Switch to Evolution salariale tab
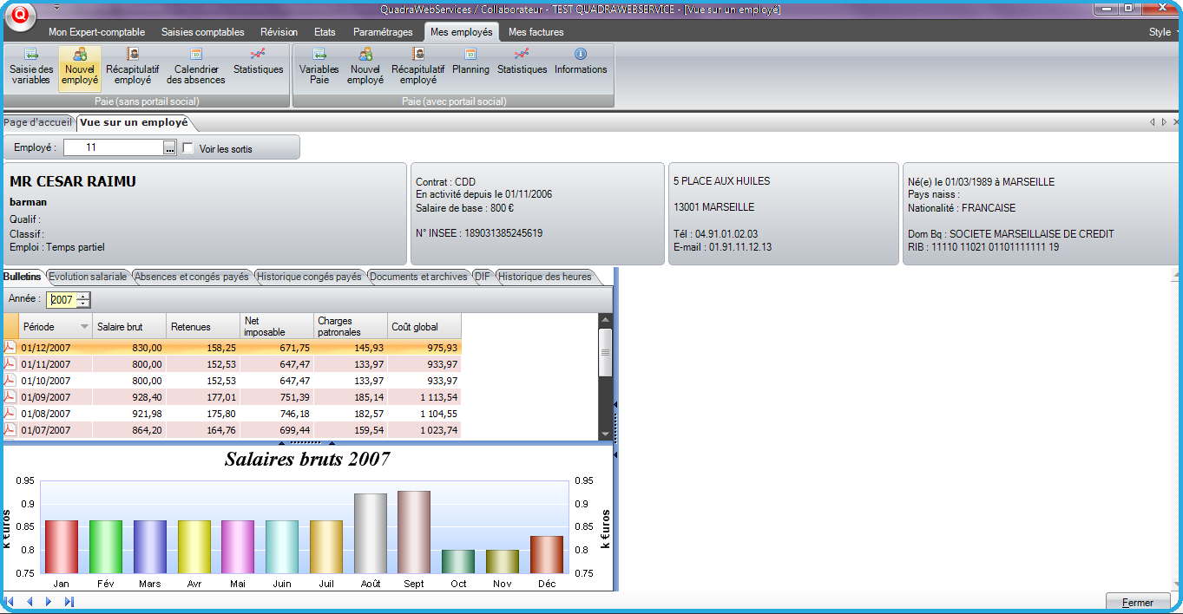Viewport: 1183px width, 614px height. point(89,277)
